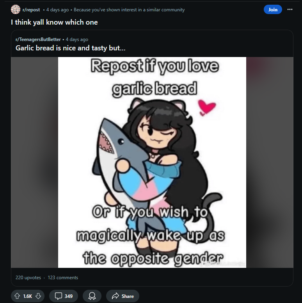Image resolution: width=302 pixels, height=303 pixels.
Task: Enlarge the garlic bread meme image
Action: pos(152,162)
